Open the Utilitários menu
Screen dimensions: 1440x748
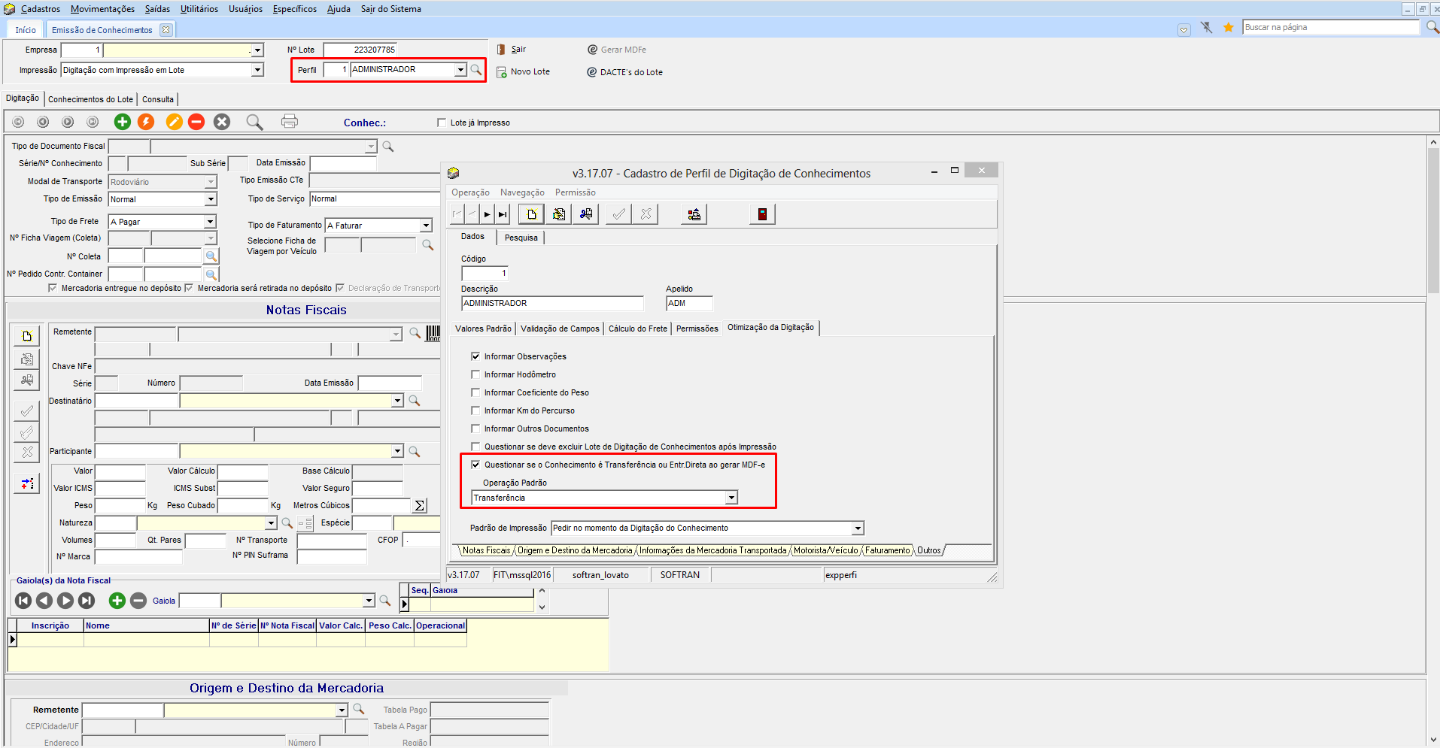click(x=199, y=9)
